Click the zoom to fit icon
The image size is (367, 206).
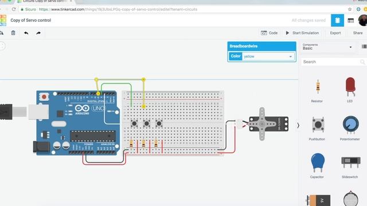2,46
